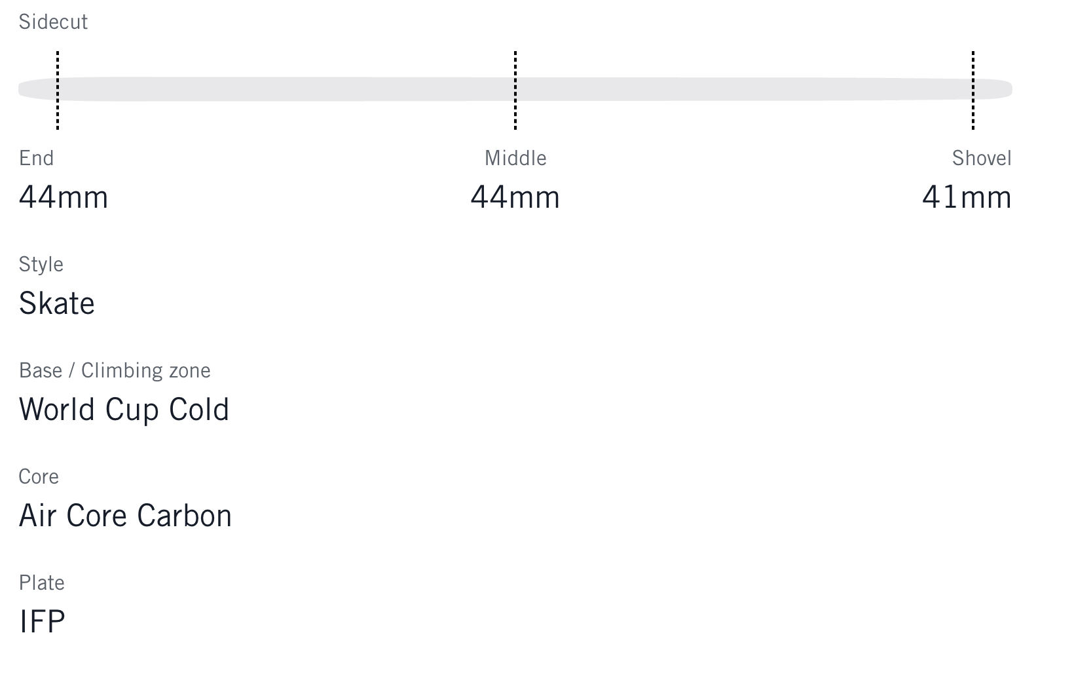Image resolution: width=1074 pixels, height=692 pixels.
Task: Click the 44mm value under Middle
Action: tap(515, 197)
